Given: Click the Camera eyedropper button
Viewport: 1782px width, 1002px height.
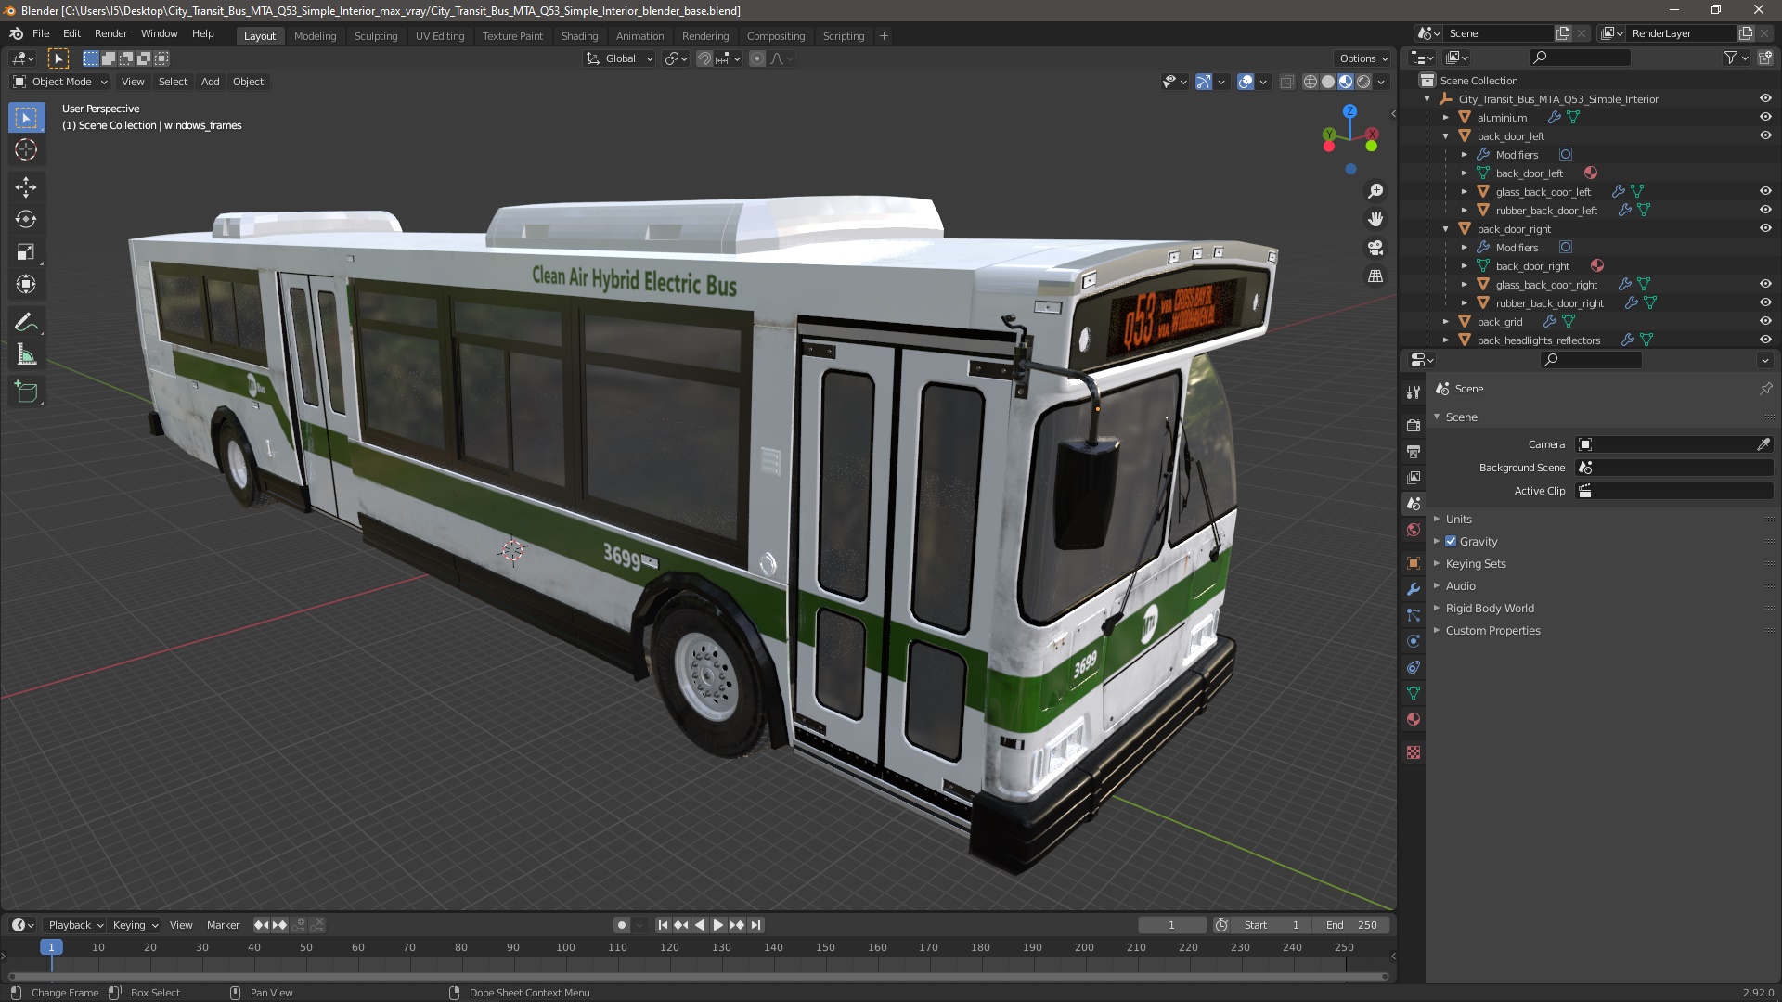Looking at the screenshot, I should point(1763,444).
